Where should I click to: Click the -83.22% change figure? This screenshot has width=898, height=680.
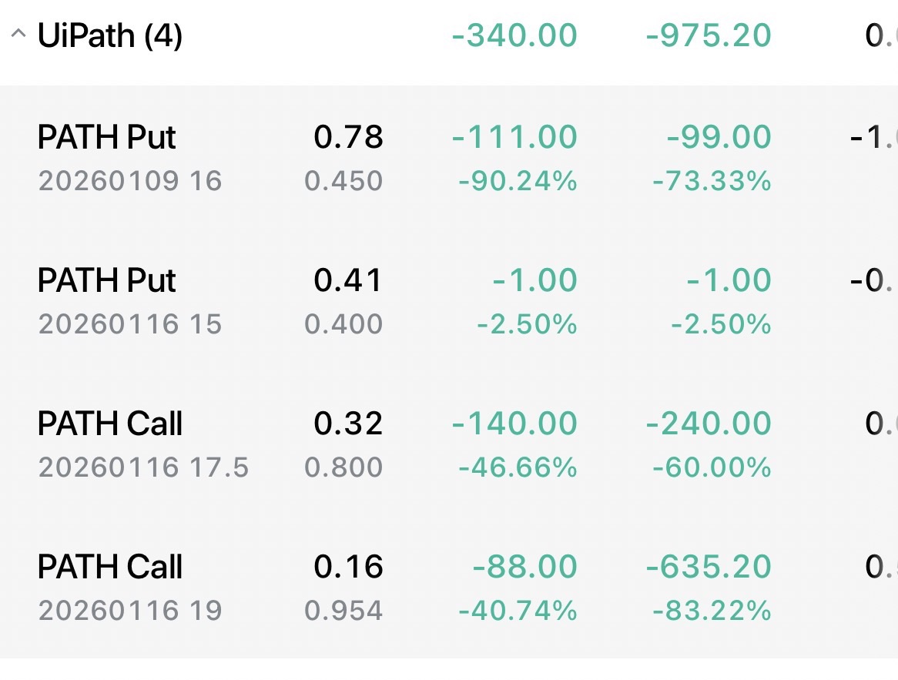point(711,611)
